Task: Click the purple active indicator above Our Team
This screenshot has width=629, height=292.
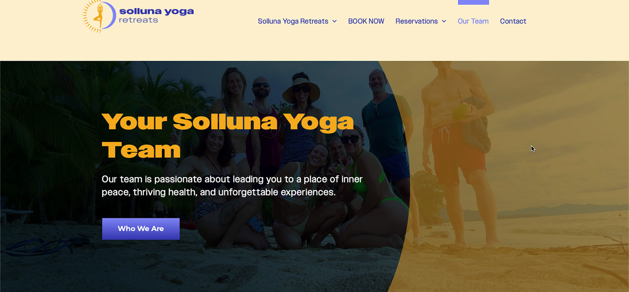Action: click(x=473, y=2)
